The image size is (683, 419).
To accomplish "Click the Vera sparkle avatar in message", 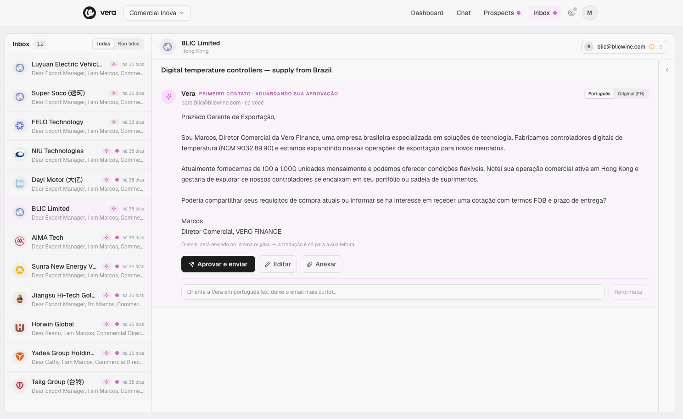I will 168,97.
